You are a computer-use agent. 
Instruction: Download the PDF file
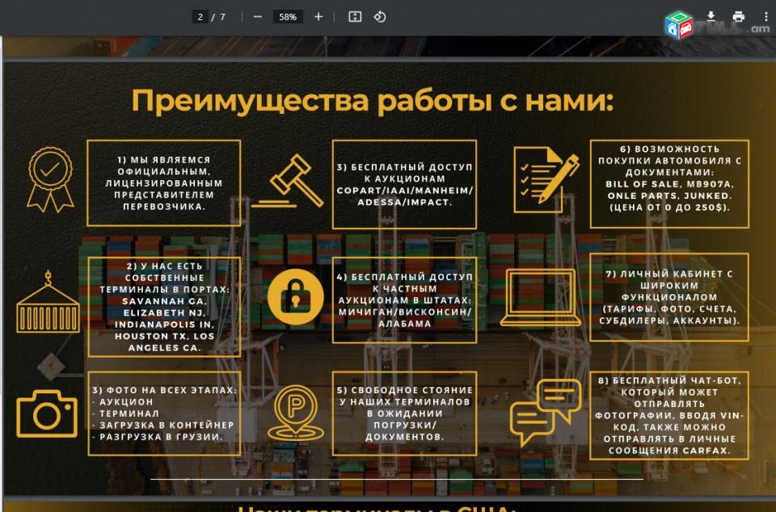click(711, 16)
